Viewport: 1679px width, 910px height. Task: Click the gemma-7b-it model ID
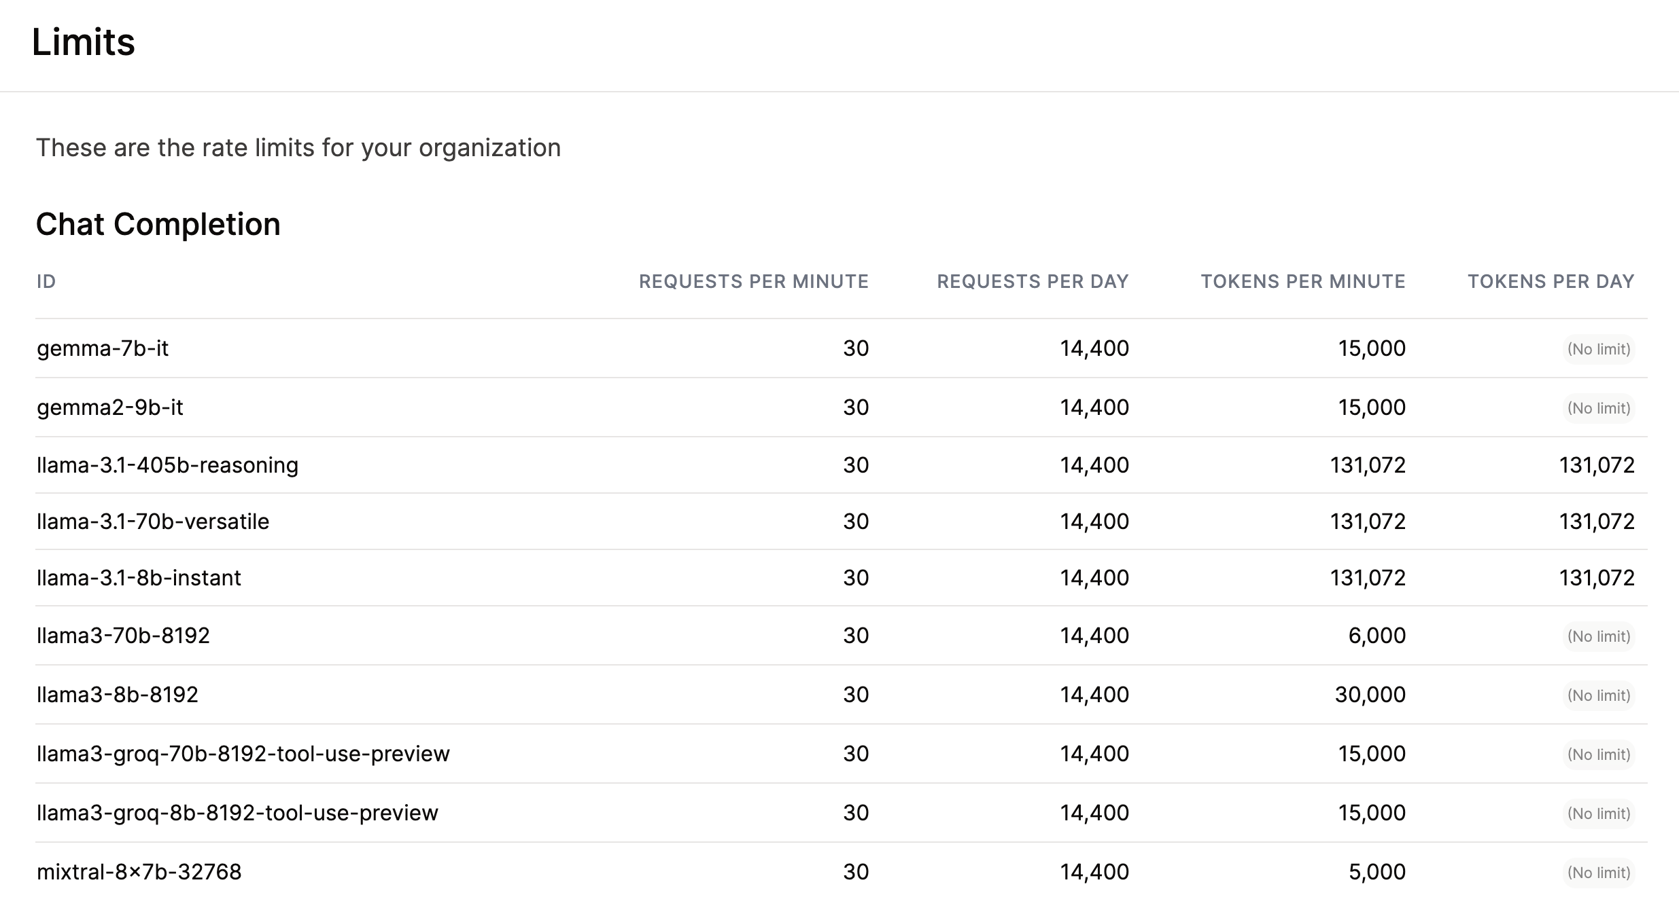(103, 348)
